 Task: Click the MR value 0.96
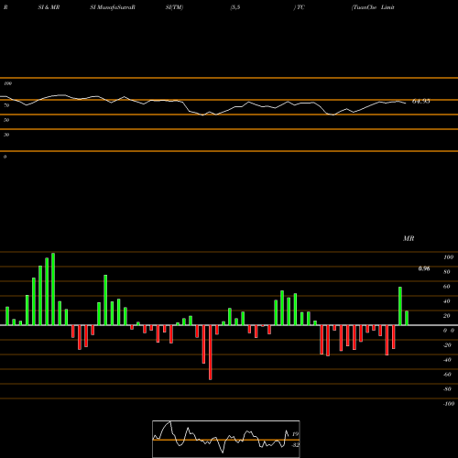pyautogui.click(x=424, y=268)
